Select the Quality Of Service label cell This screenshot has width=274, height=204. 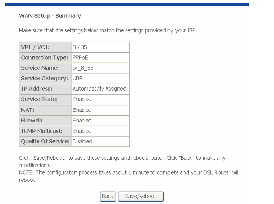45,141
